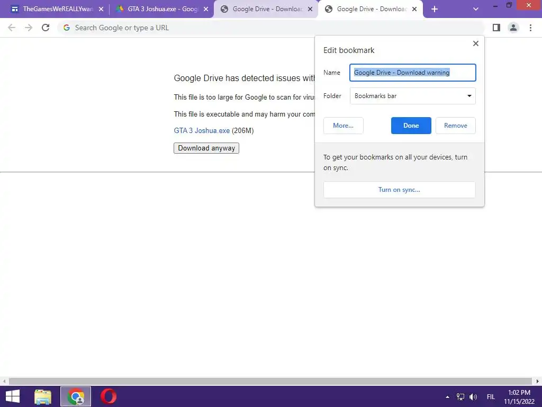Click the More... button

(x=343, y=126)
